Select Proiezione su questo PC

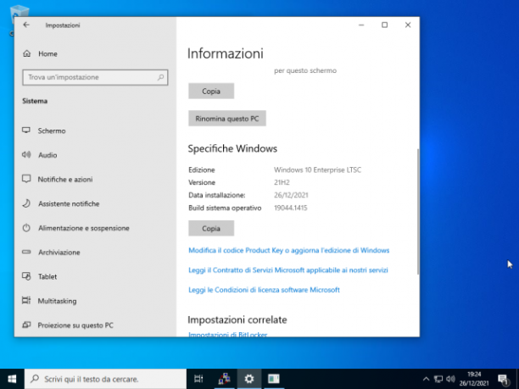(x=75, y=325)
